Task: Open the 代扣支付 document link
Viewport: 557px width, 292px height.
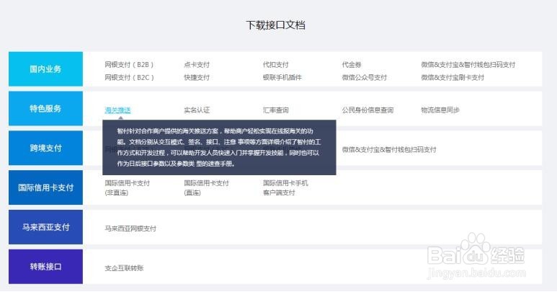Action: [x=276, y=65]
